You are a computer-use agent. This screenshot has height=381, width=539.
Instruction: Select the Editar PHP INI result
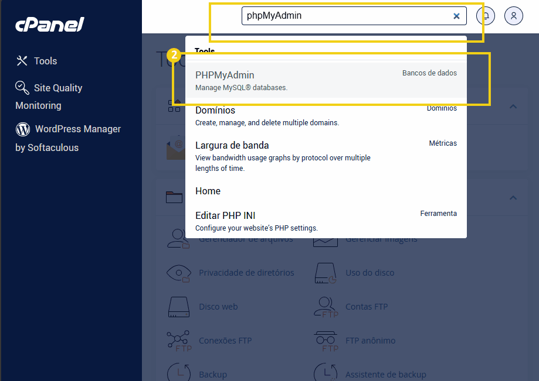[326, 221]
